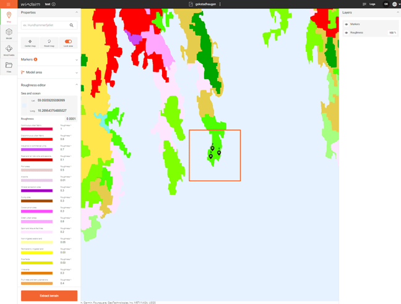Image resolution: width=401 pixels, height=304 pixels.
Task: Click the search magnifier icon
Action: tap(71, 25)
